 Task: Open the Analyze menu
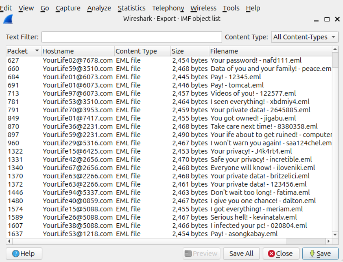tap(99, 8)
